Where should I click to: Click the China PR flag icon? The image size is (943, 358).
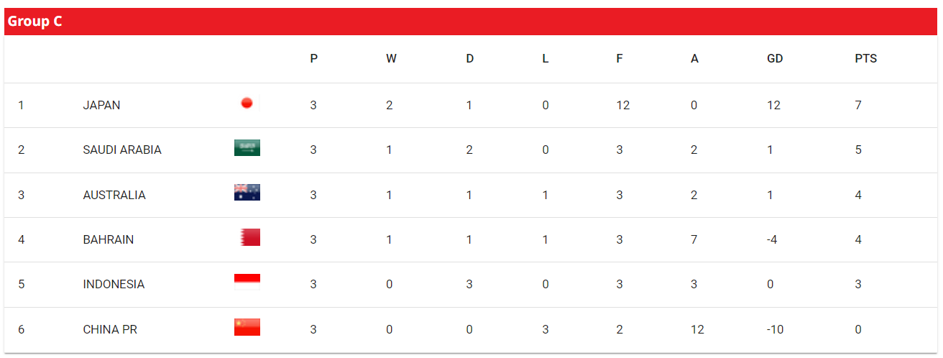pyautogui.click(x=247, y=327)
